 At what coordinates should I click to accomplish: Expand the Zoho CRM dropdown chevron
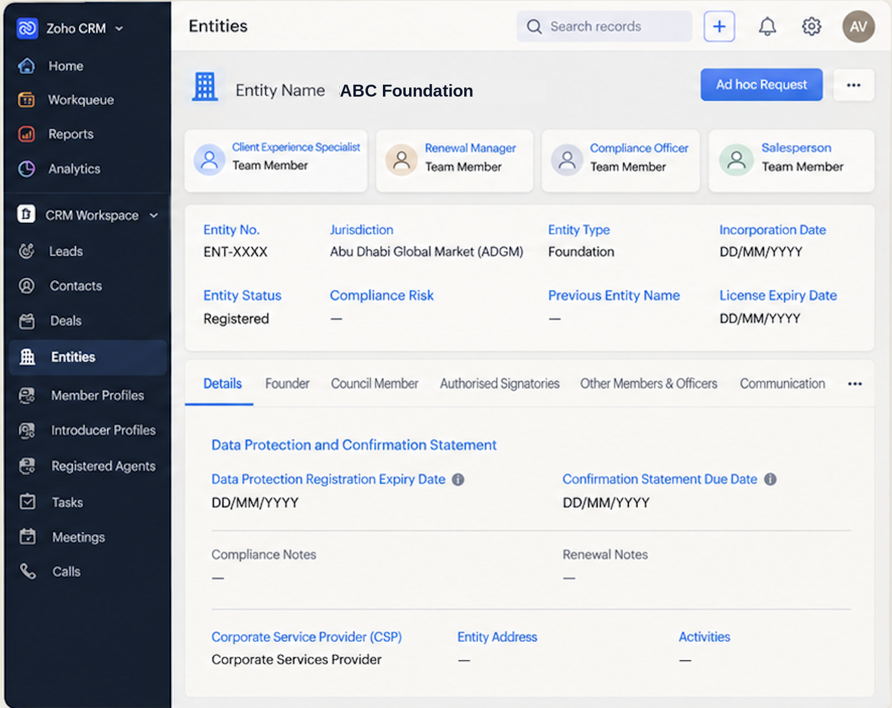tap(119, 28)
